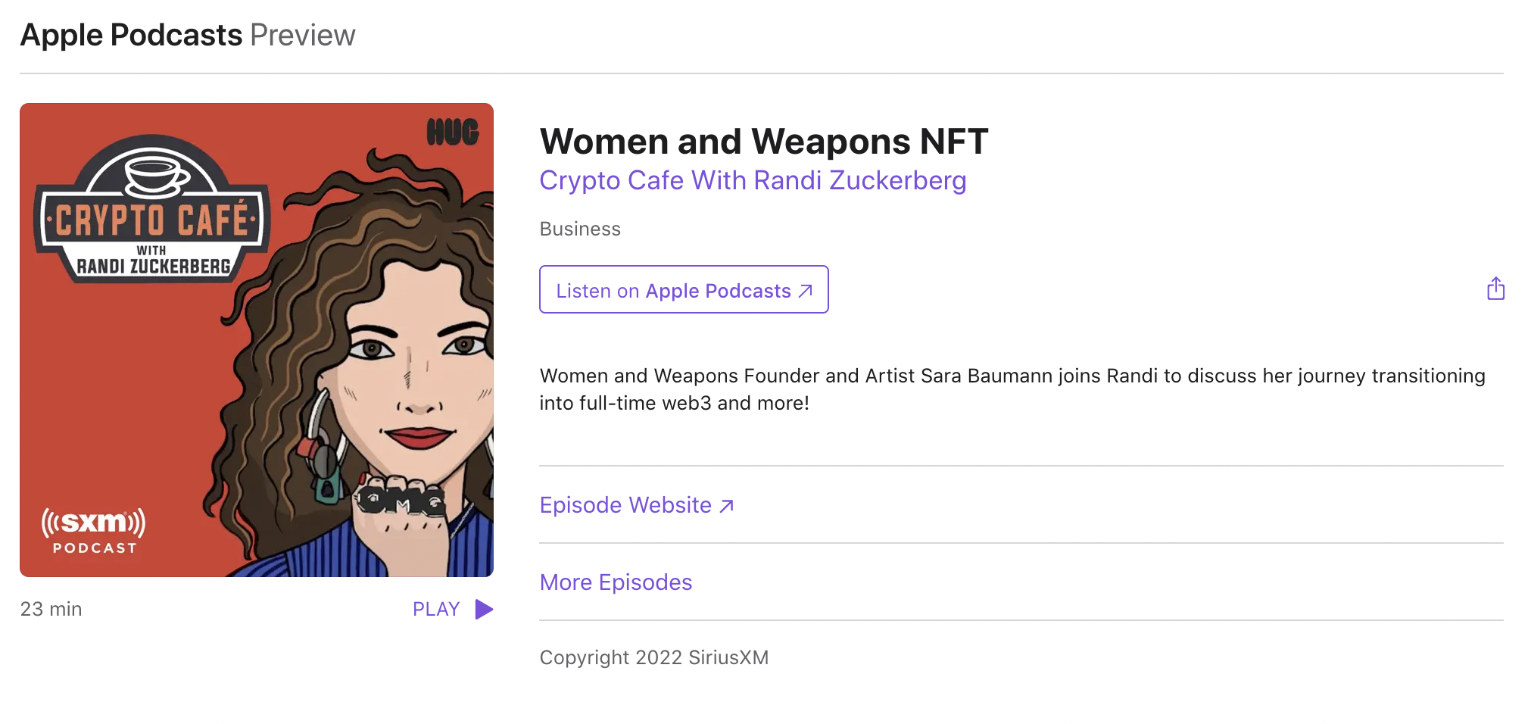Click the purple play triangle icon
Screen dimensions: 1531x724
(x=484, y=609)
